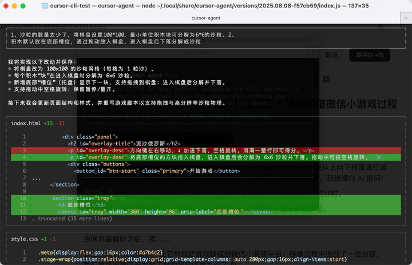The width and height of the screenshot is (412, 265).
Task: Click the index.html file name
Action: (x=26, y=123)
